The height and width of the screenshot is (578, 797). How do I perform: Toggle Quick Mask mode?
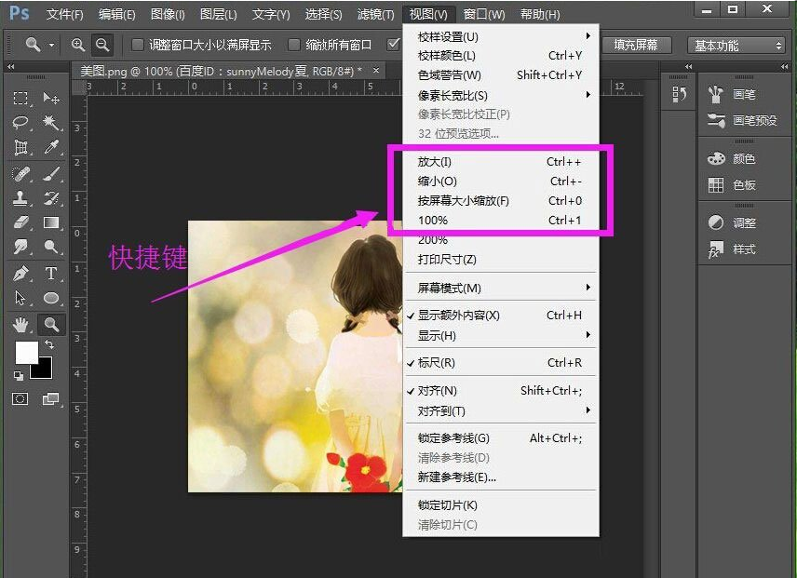click(20, 398)
